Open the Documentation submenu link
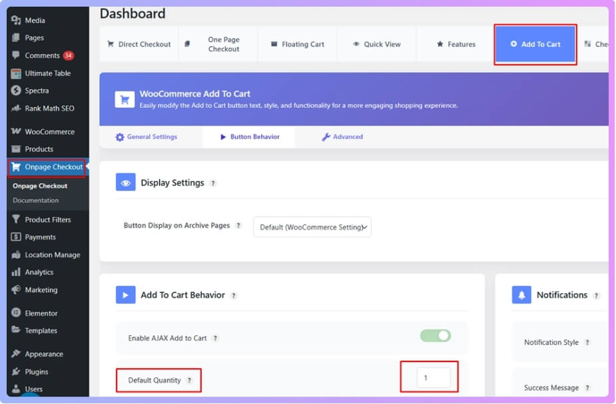 coord(36,200)
